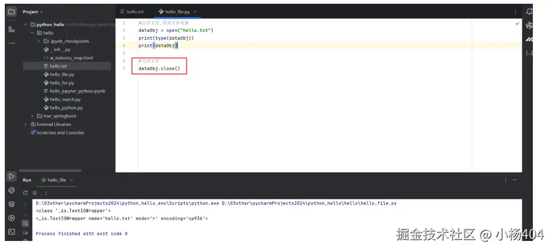
Task: Open the AI assistant swirl icon
Action: (x=529, y=25)
